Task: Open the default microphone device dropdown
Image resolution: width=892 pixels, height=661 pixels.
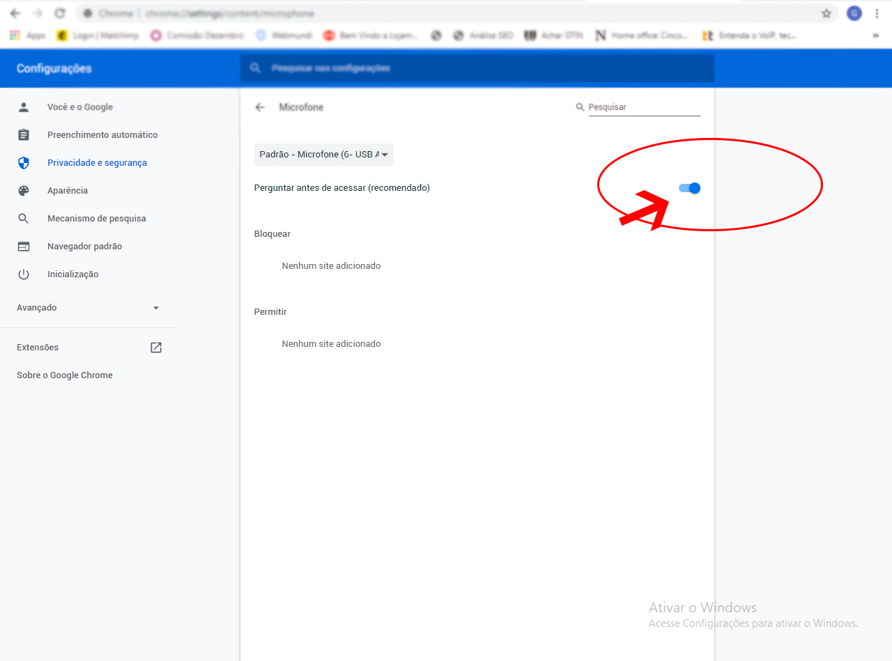Action: point(323,155)
